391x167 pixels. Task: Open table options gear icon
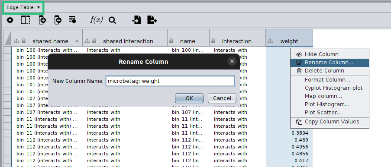pos(10,20)
